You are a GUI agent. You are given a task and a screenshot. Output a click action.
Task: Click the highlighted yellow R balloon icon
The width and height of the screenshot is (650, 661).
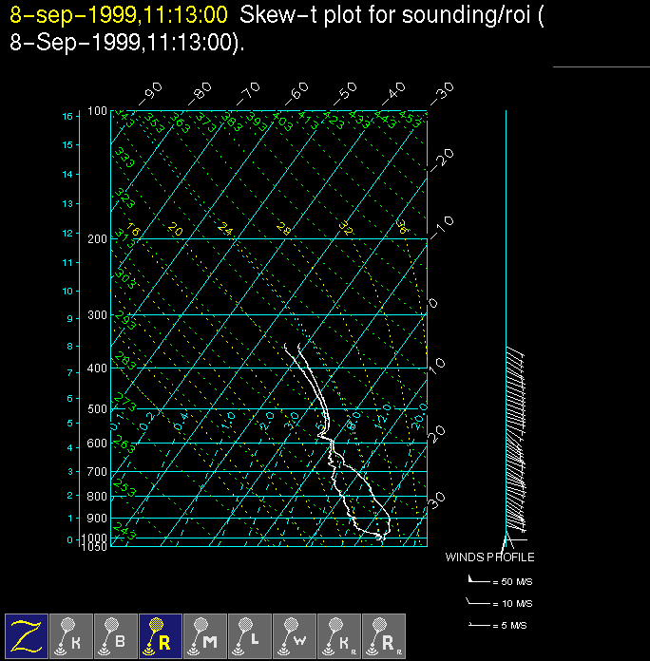161,635
